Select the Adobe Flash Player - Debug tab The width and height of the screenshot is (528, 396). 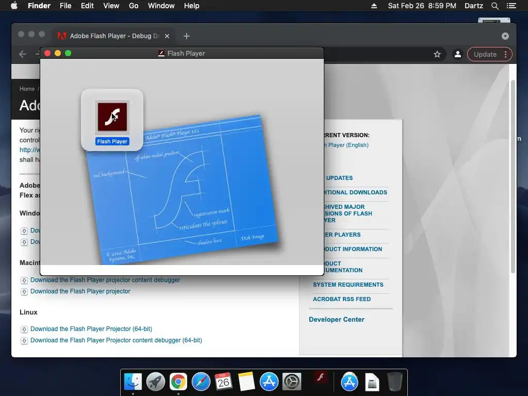[113, 36]
